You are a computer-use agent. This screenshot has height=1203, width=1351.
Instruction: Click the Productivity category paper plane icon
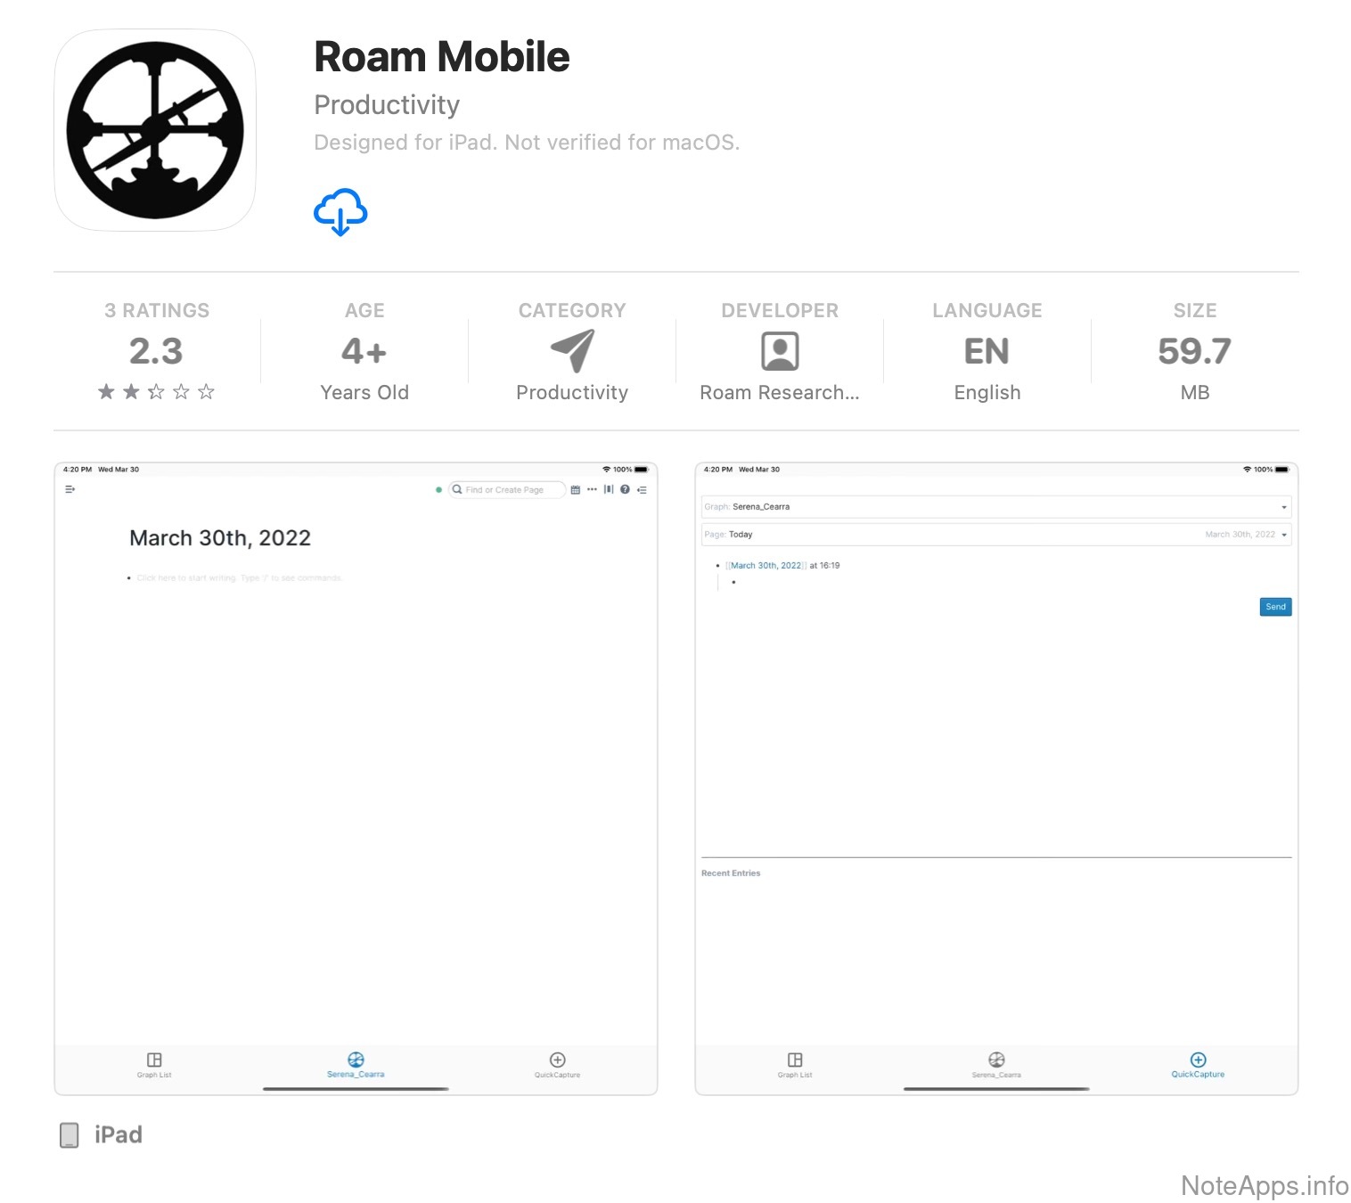pos(572,350)
